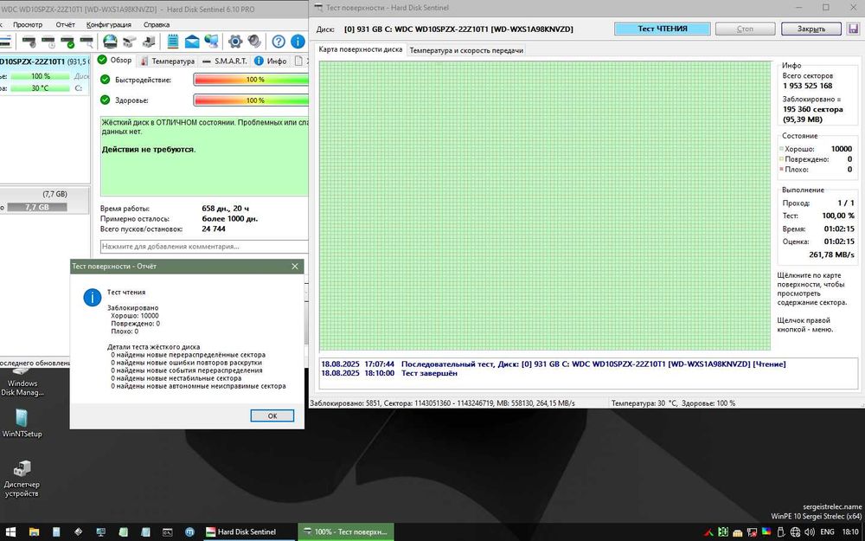Viewport: 865px width, 541px height.
Task: Open the Справка menu
Action: point(156,25)
